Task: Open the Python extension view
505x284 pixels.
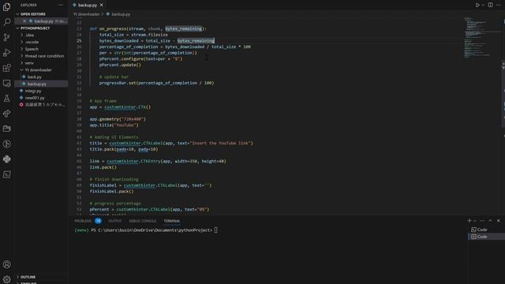Action: click(7, 159)
